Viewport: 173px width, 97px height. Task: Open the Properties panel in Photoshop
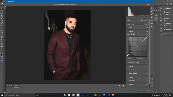[x=167, y=34]
